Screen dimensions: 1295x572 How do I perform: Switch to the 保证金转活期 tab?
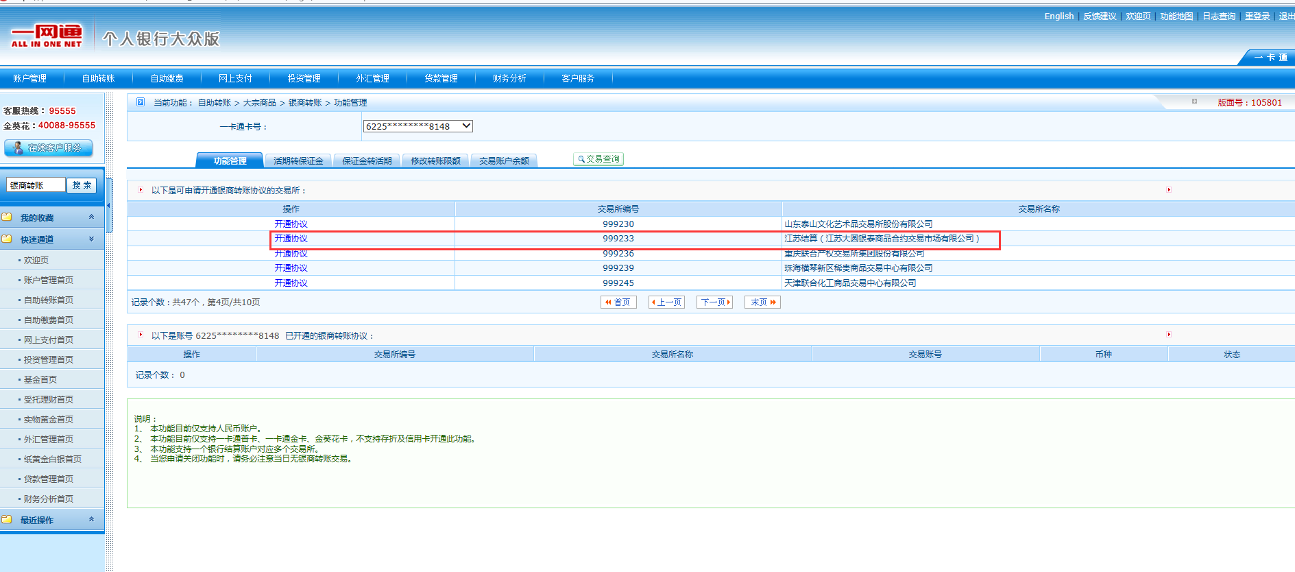point(367,160)
